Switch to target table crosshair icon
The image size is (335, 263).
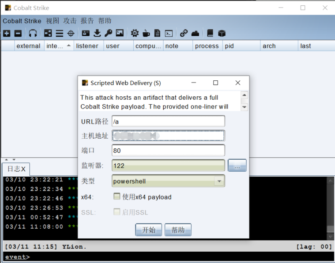pos(71,34)
